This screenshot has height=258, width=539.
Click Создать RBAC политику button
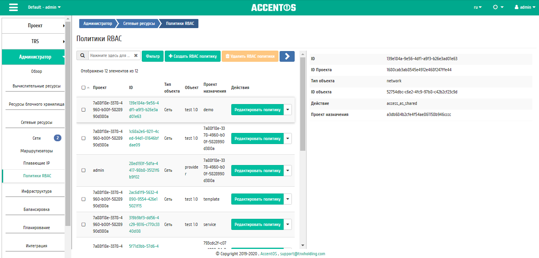pos(192,56)
